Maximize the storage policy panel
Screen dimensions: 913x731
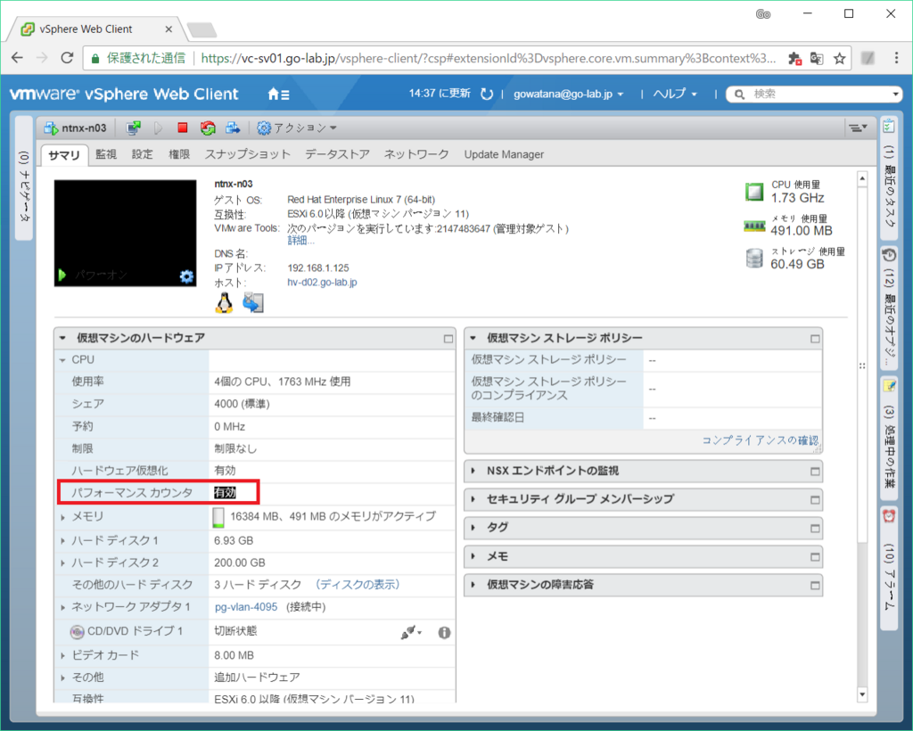tap(815, 338)
